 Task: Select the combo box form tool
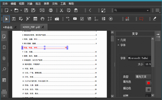click(89, 19)
